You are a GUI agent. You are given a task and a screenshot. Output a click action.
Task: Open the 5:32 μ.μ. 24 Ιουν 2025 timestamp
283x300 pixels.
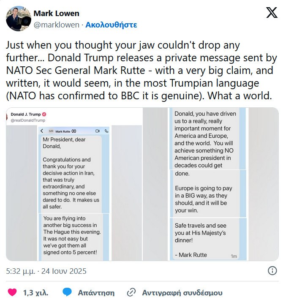coord(46,270)
